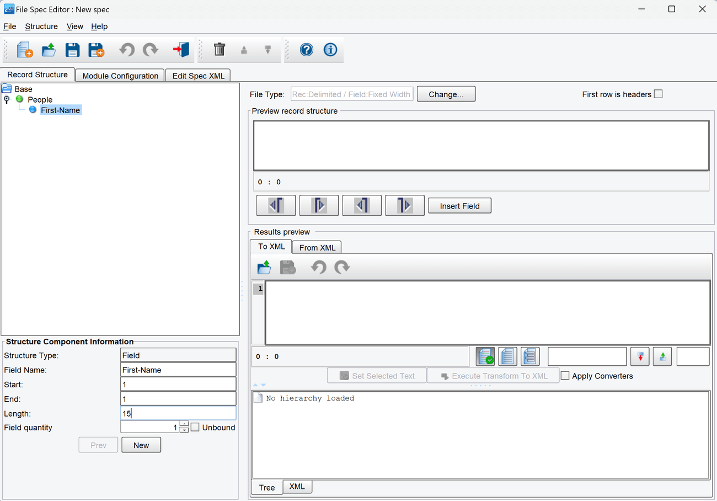This screenshot has width=717, height=501.
Task: Click the Set Selected Text button
Action: 377,376
